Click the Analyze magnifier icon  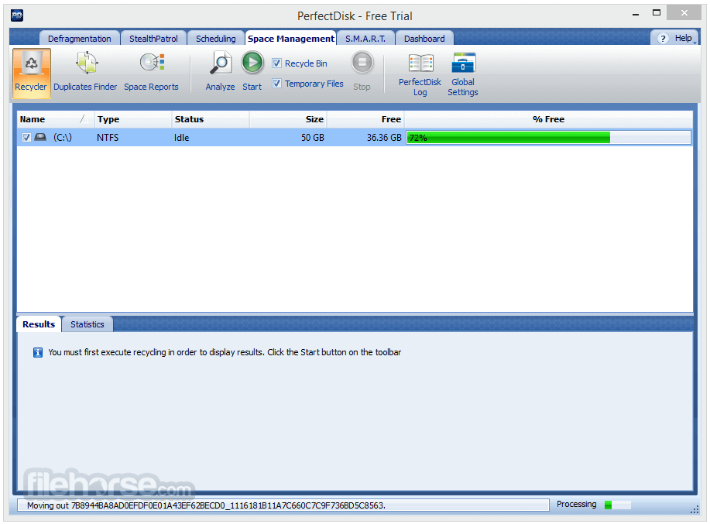221,63
